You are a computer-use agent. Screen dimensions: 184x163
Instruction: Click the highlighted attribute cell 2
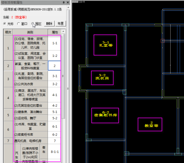pyautogui.click(x=54, y=66)
